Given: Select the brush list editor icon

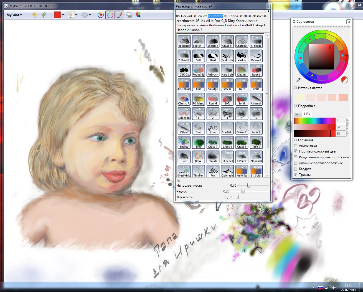Looking at the screenshot, I should click(119, 15).
